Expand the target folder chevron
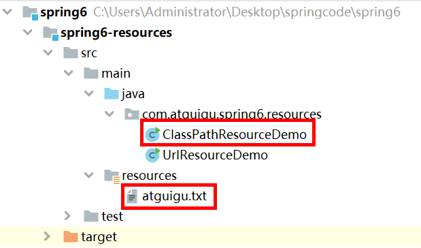Viewport: 421px width, 248px height. click(x=47, y=236)
